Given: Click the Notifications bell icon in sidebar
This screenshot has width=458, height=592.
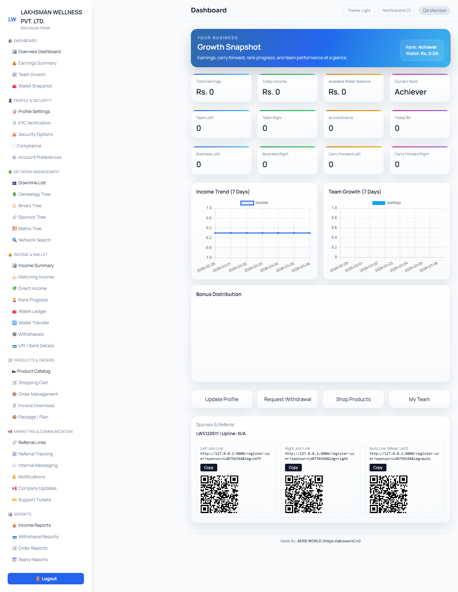Looking at the screenshot, I should point(14,477).
